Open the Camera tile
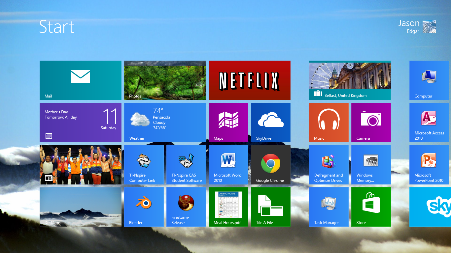 371,123
